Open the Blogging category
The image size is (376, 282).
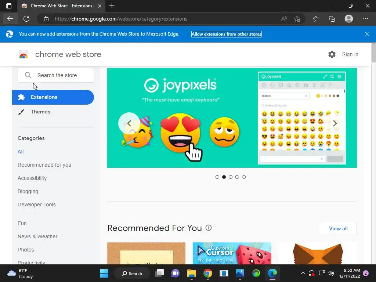click(28, 191)
